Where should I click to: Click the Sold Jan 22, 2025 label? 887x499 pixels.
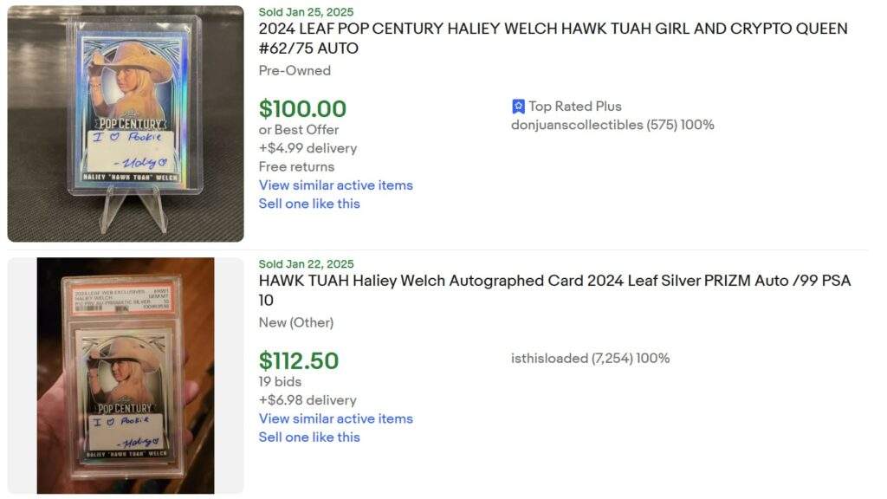(306, 264)
